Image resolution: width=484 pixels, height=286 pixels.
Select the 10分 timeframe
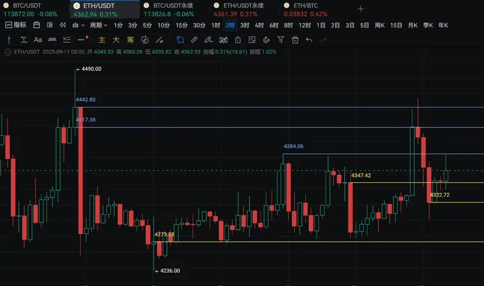(x=163, y=25)
